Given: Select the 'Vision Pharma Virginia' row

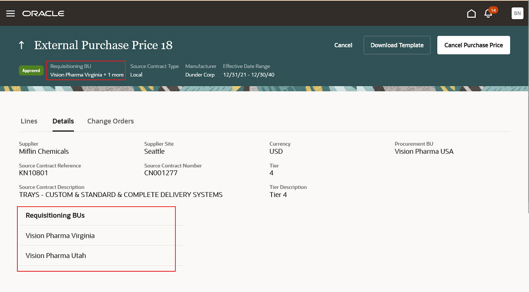Looking at the screenshot, I should tap(101, 235).
